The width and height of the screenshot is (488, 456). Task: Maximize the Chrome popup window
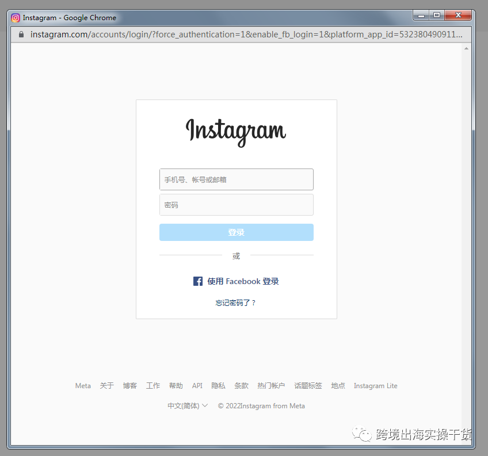(437, 16)
